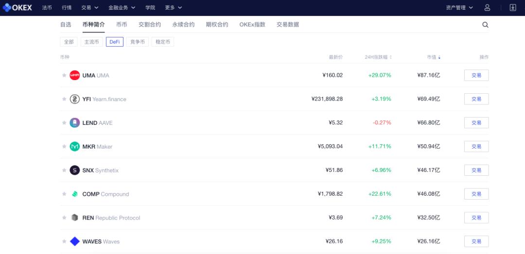This screenshot has width=525, height=254.
Task: Click 交易 button for REN
Action: click(x=476, y=218)
